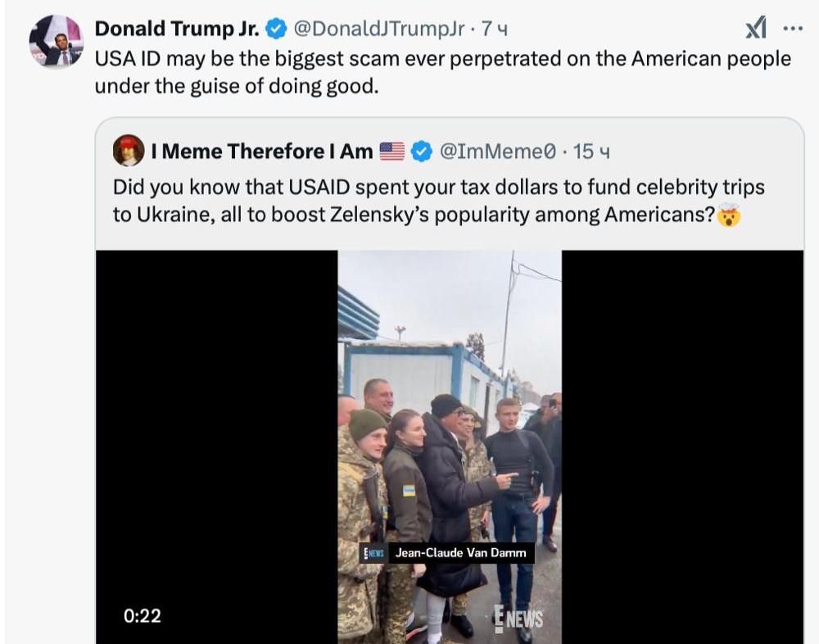Click the American flag emoji in quoted name
Image resolution: width=819 pixels, height=644 pixels.
click(x=391, y=152)
